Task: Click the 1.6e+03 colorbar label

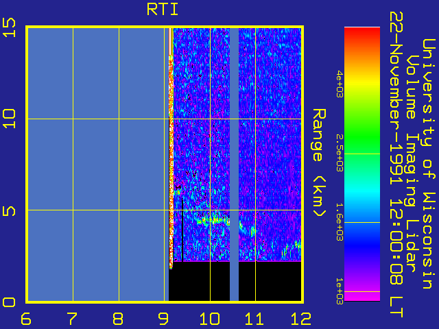Action: (340, 222)
